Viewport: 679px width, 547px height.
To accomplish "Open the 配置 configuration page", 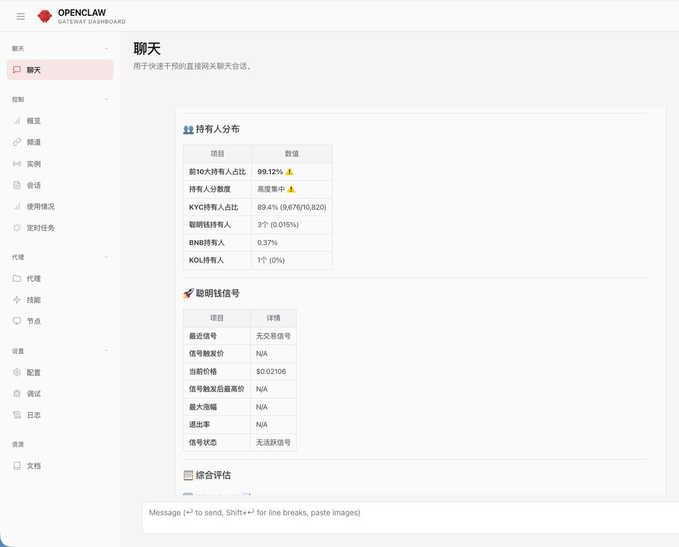I will click(x=60, y=373).
